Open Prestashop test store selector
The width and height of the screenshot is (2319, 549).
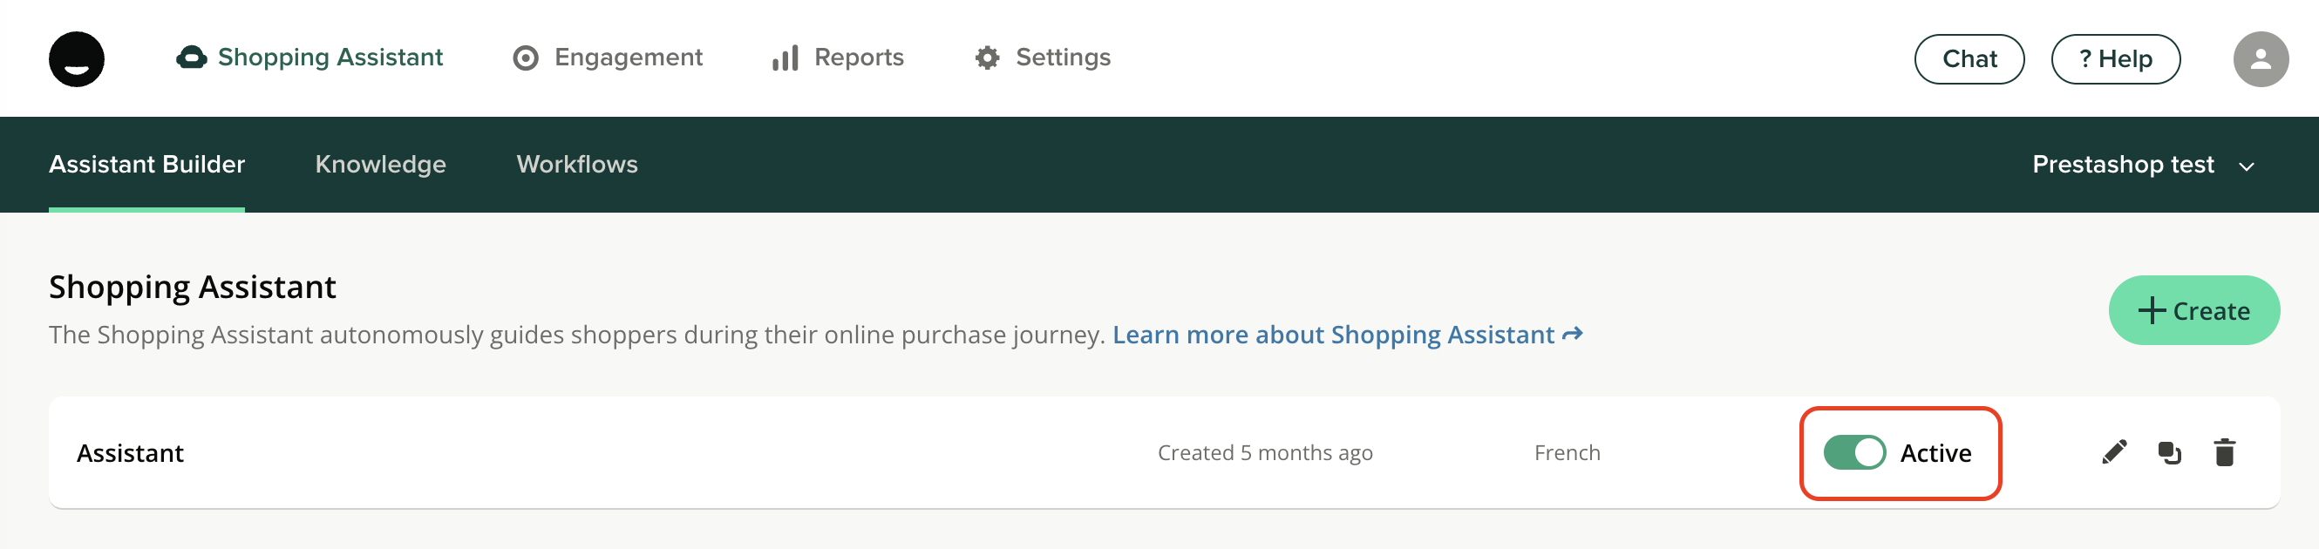tap(2123, 165)
